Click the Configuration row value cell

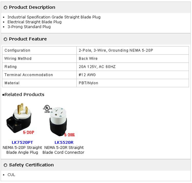point(116,50)
